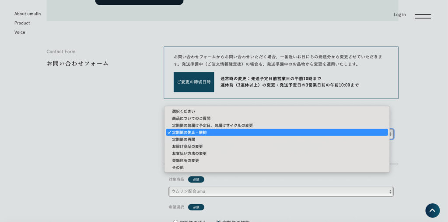Choose その他 option in the list
This screenshot has height=222, width=448.
pos(277,167)
